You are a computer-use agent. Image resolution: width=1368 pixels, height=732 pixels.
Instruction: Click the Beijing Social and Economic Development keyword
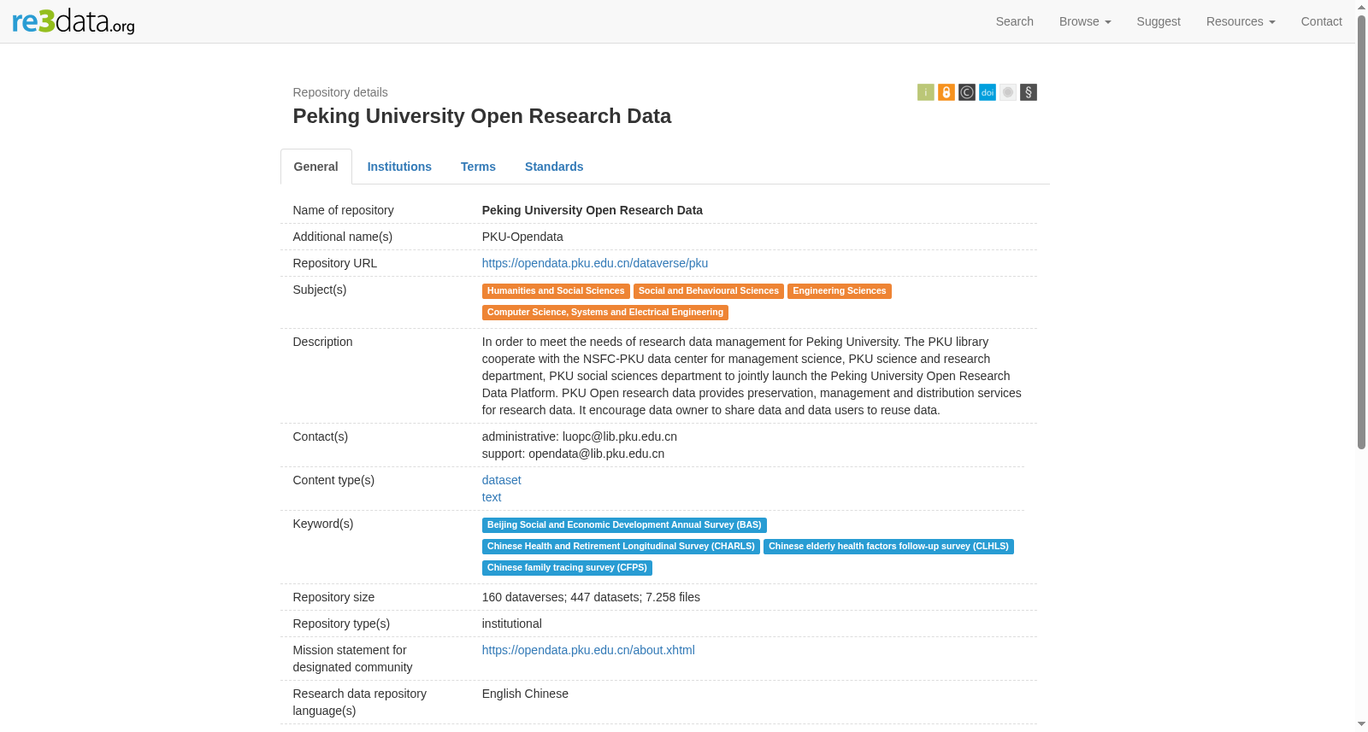tap(624, 525)
